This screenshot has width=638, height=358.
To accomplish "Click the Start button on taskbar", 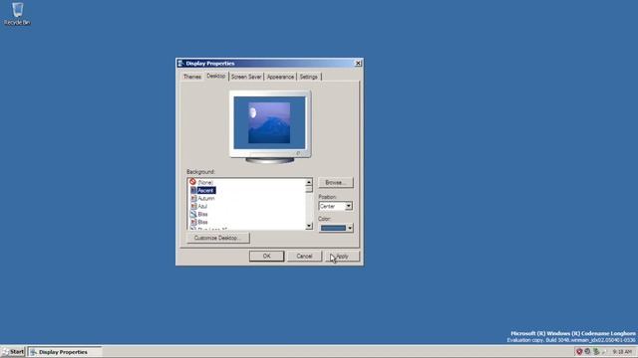I will pyautogui.click(x=13, y=351).
